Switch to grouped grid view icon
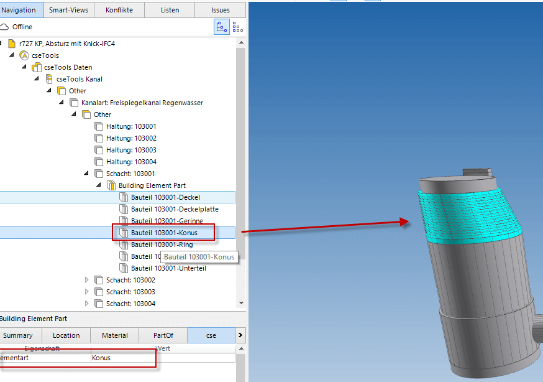The width and height of the screenshot is (543, 382). point(237,27)
